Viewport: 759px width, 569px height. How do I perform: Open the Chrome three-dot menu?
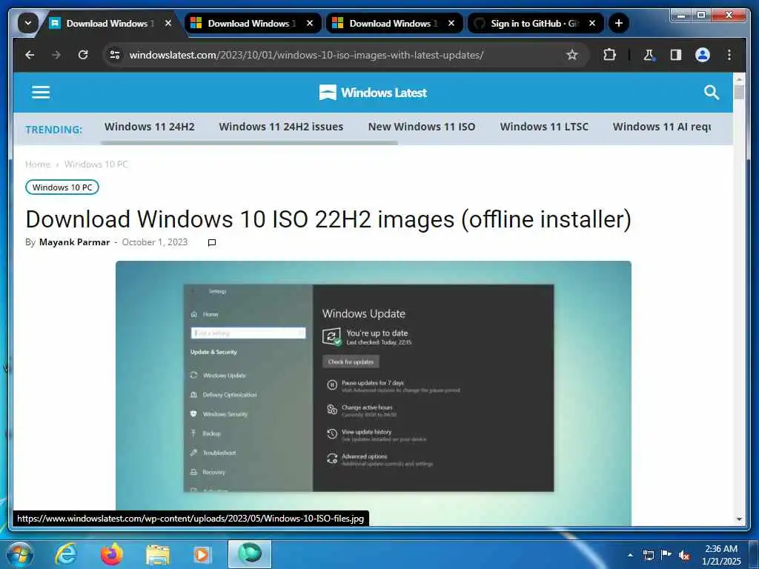click(729, 55)
